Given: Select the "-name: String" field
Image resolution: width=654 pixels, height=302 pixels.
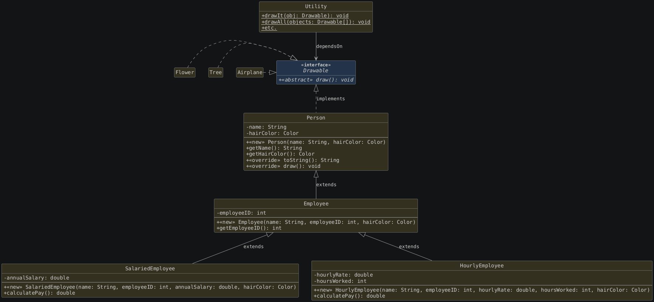Looking at the screenshot, I should coord(266,127).
